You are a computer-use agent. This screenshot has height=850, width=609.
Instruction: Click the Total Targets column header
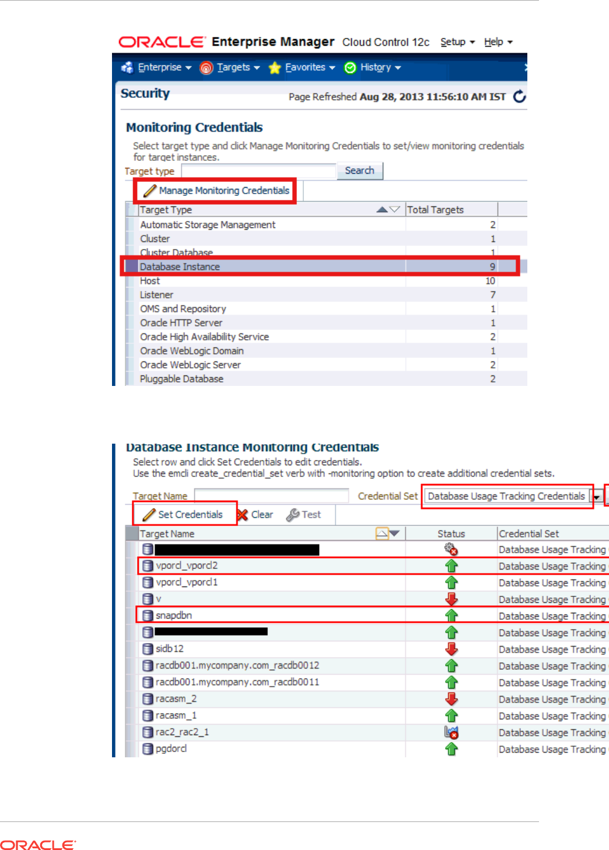(452, 210)
